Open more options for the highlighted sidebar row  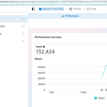coord(23,19)
